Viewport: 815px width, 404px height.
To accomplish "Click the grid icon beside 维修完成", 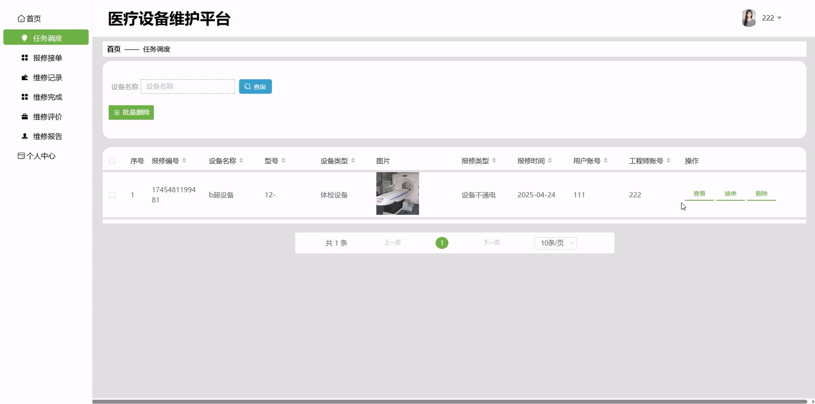I will pos(25,97).
